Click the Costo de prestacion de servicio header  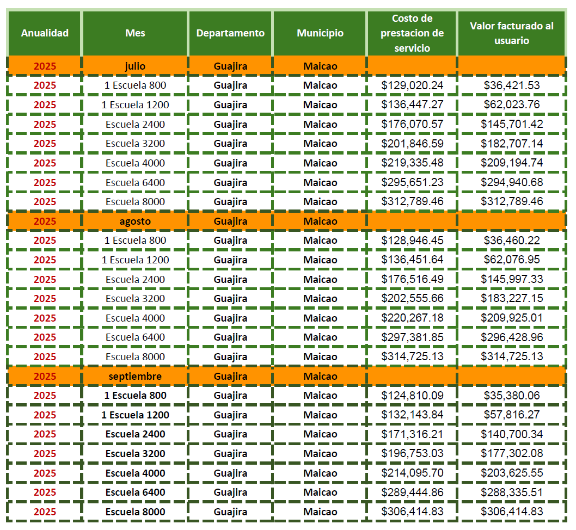[412, 33]
